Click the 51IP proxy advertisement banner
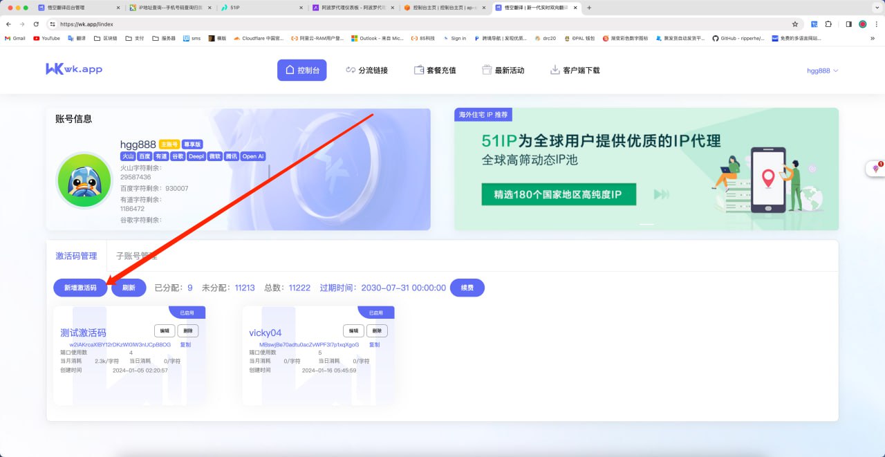The image size is (885, 457). point(646,169)
